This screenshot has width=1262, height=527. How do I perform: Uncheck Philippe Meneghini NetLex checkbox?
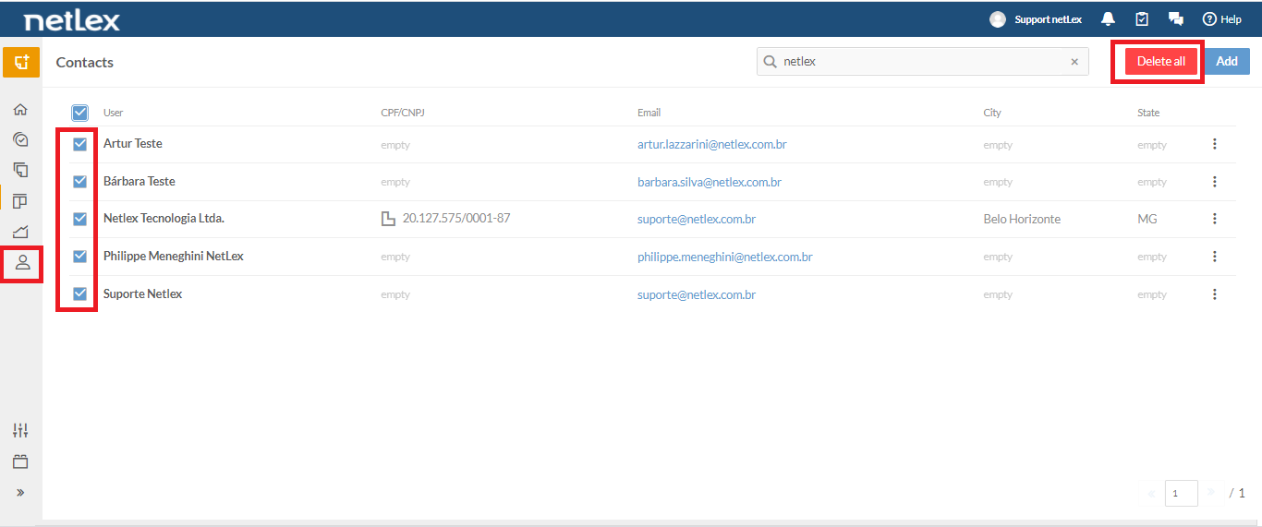coord(80,257)
